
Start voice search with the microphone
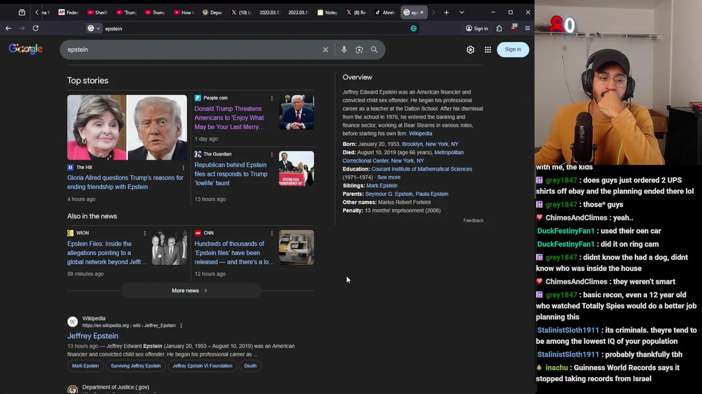pyautogui.click(x=344, y=50)
